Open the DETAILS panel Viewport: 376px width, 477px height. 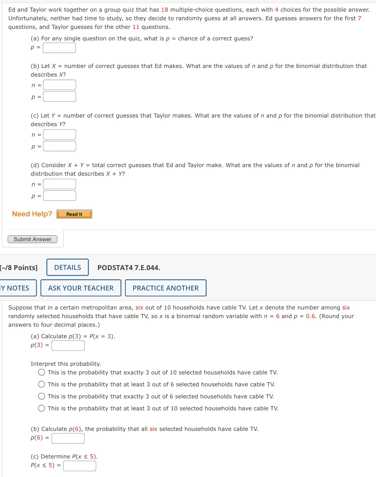click(67, 267)
